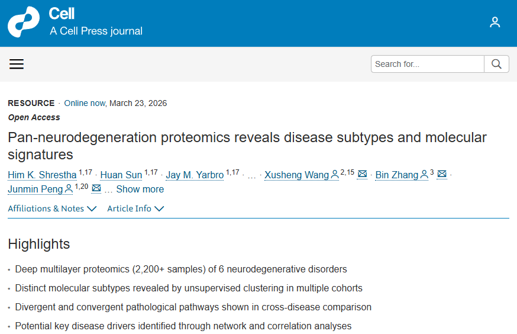Viewport: 517px width, 334px height.
Task: Open the hamburger navigation menu
Action: coord(17,64)
